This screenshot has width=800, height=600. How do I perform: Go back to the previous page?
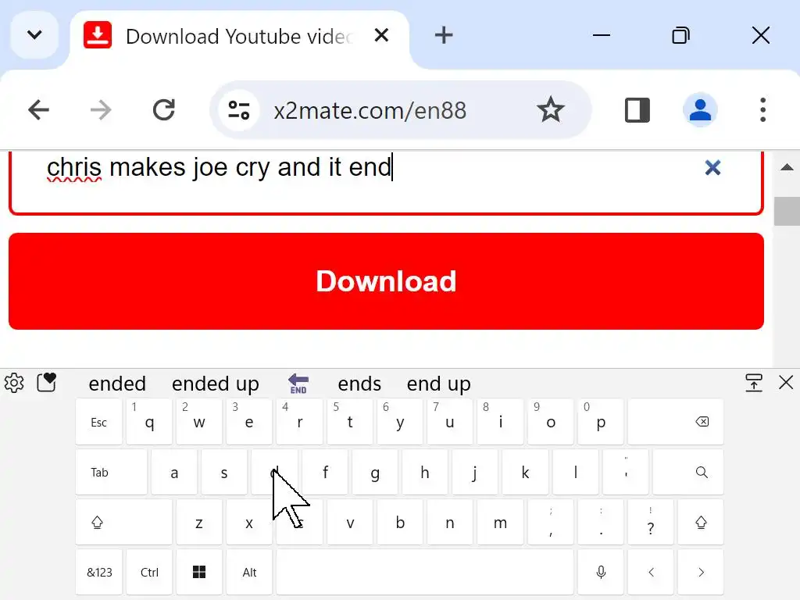click(38, 109)
